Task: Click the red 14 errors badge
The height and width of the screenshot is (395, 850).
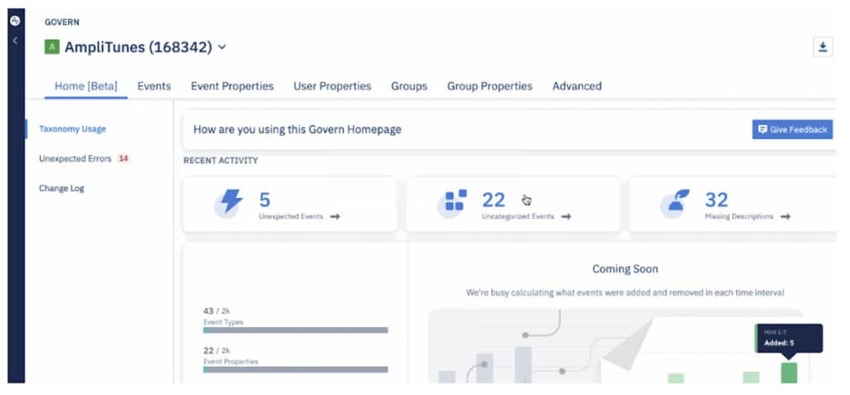Action: (124, 158)
